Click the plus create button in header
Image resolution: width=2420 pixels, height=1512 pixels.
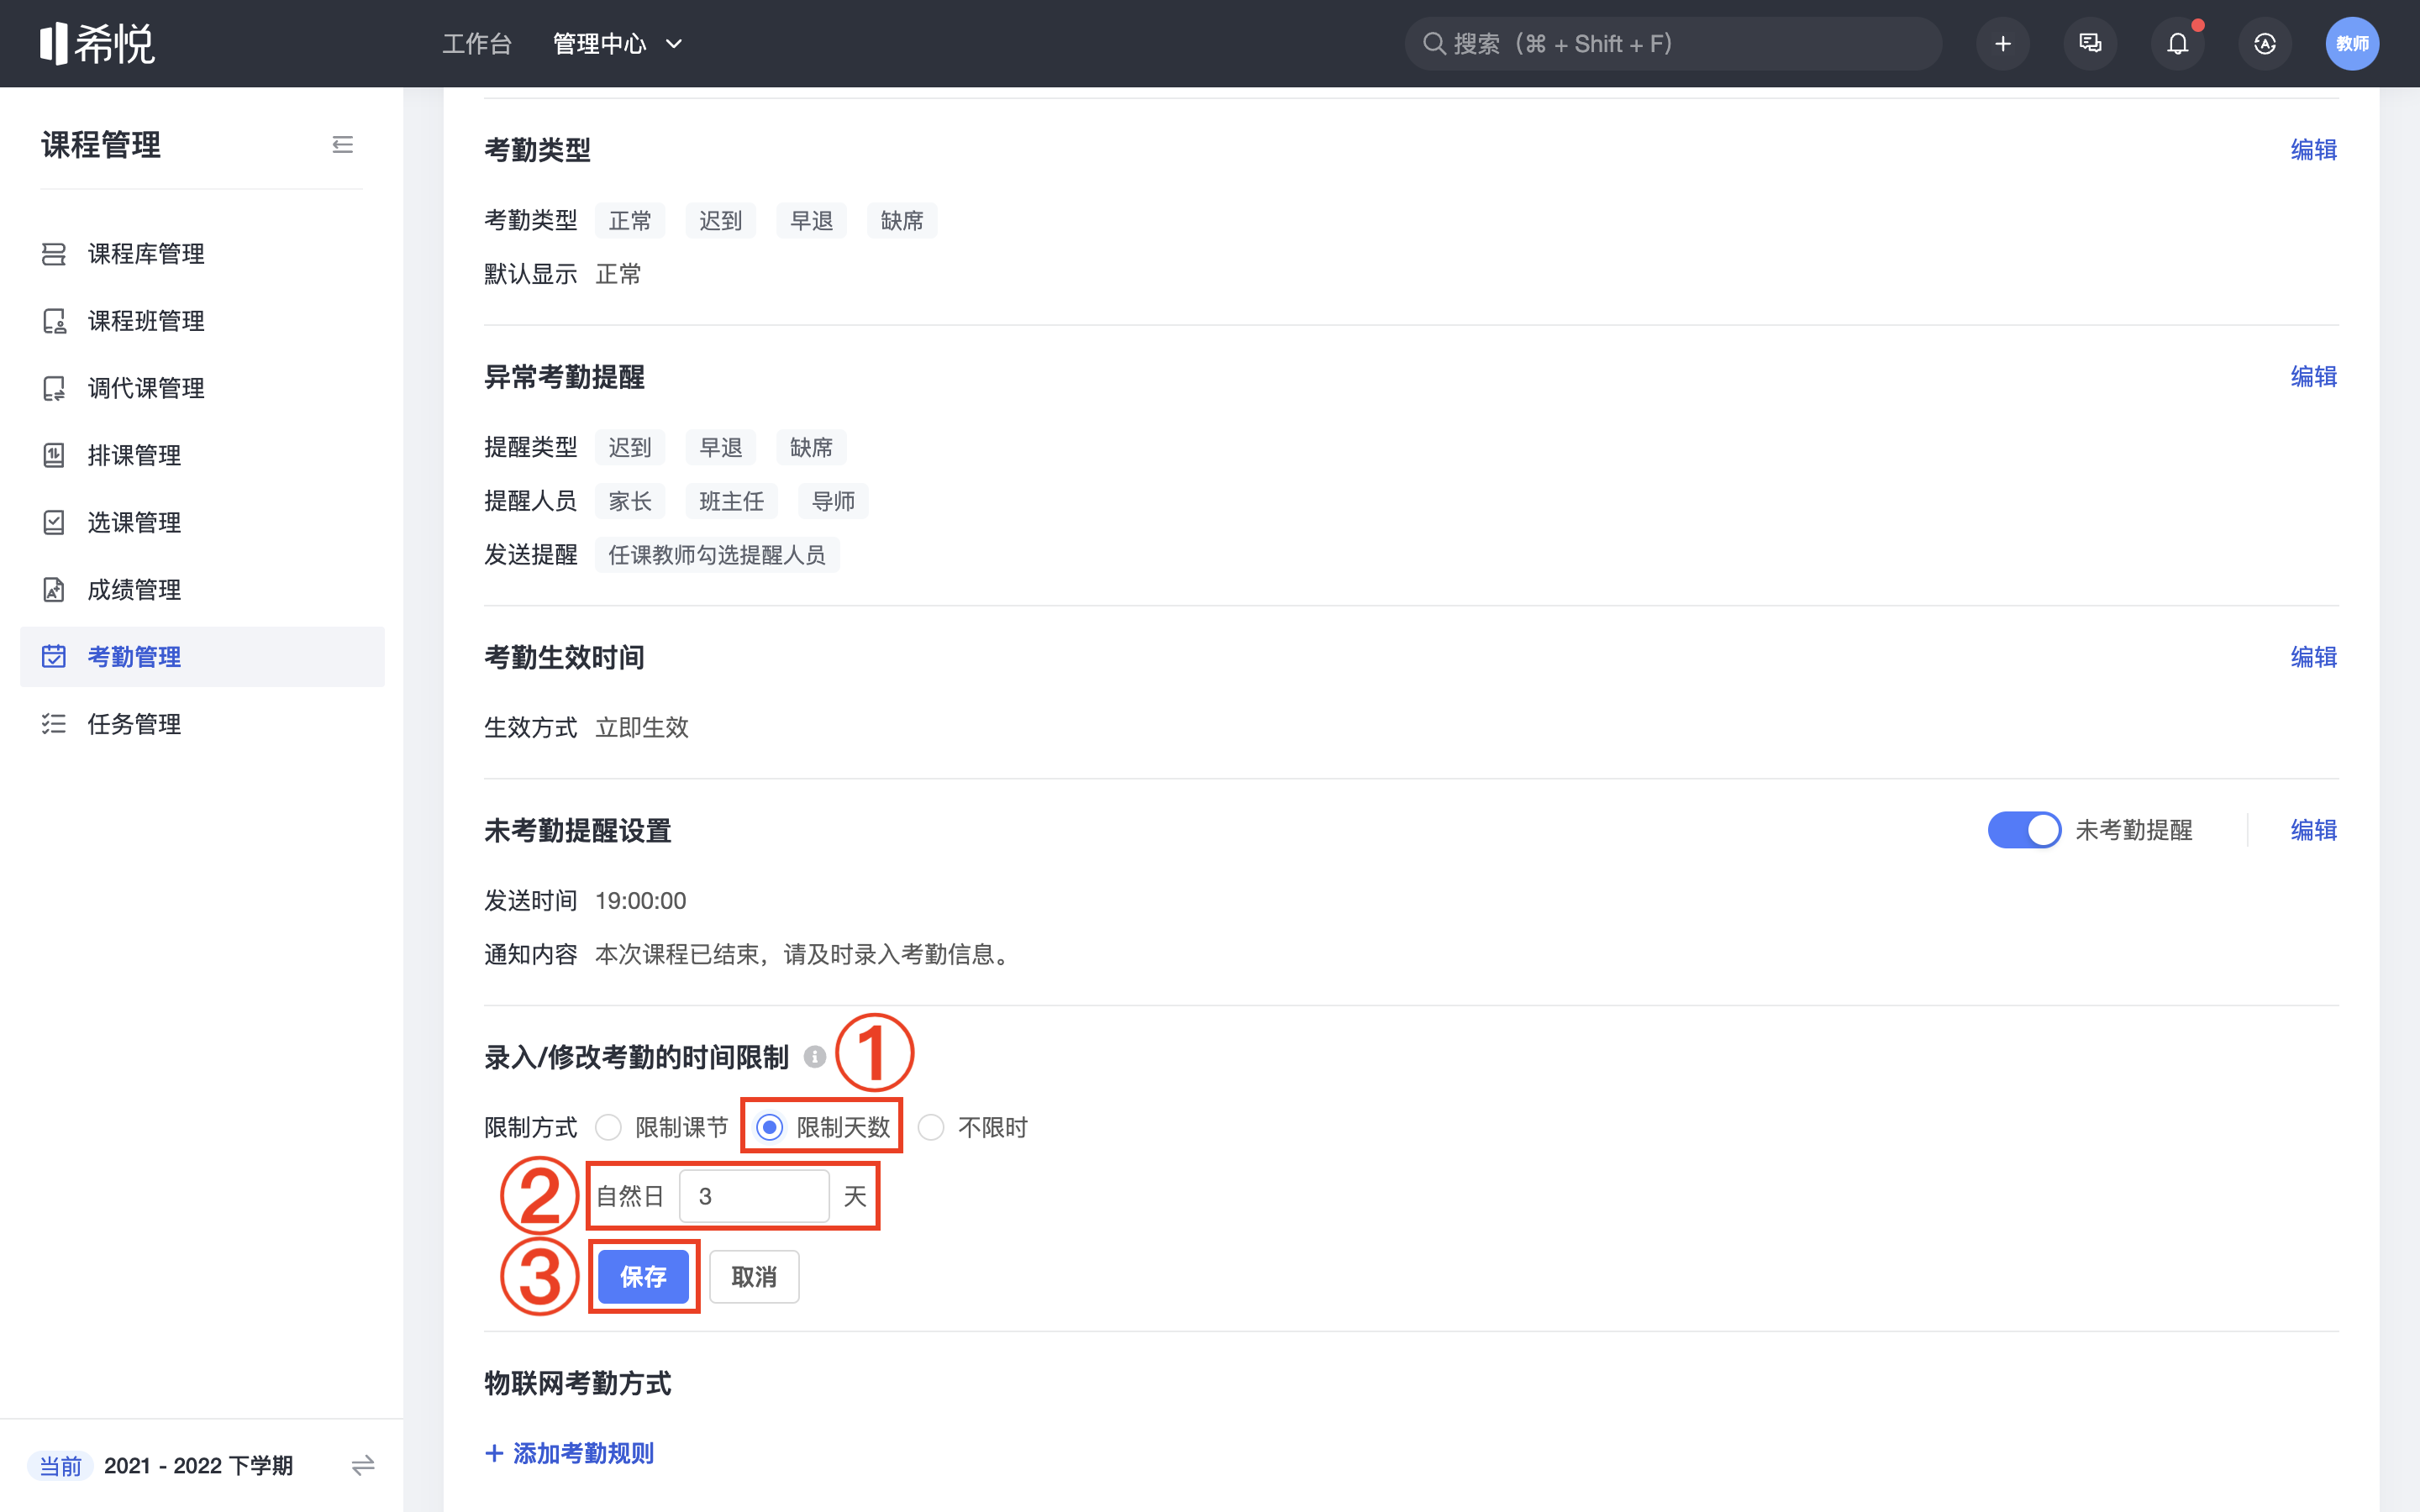(x=2002, y=44)
